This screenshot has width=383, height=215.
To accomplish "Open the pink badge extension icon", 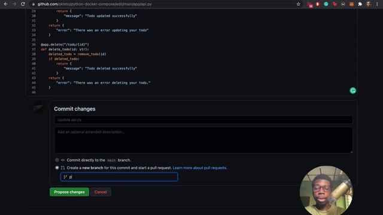I will [309, 5].
